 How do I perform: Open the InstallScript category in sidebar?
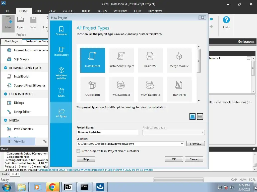click(61, 51)
